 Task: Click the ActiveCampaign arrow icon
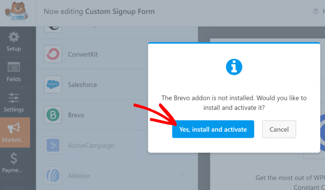point(53,145)
